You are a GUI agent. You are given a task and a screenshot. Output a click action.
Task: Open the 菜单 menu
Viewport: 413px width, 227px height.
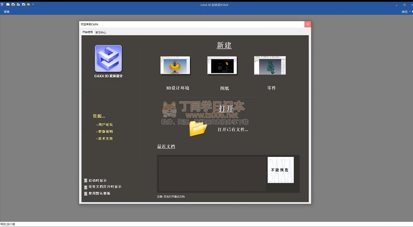point(7,12)
